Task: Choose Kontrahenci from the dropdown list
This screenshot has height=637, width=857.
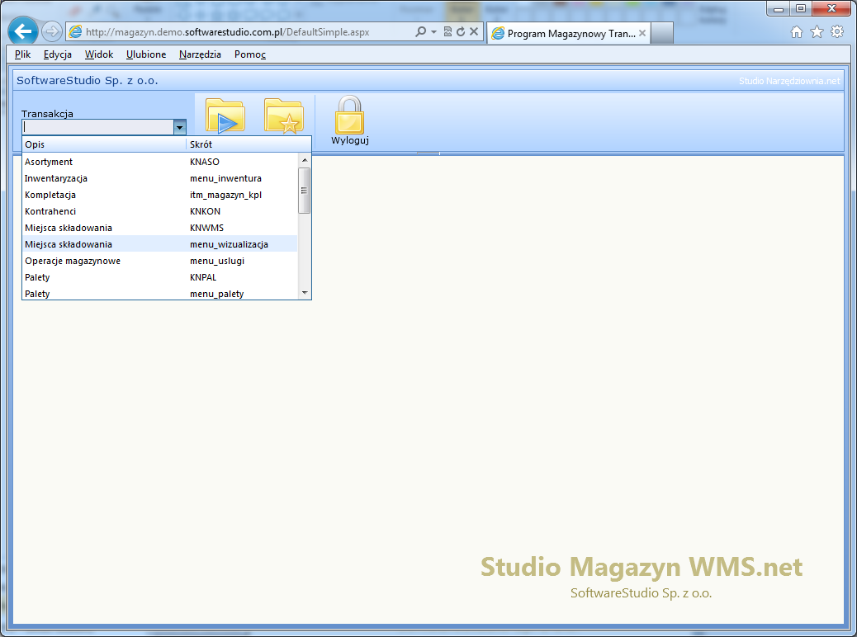Action: coord(160,211)
